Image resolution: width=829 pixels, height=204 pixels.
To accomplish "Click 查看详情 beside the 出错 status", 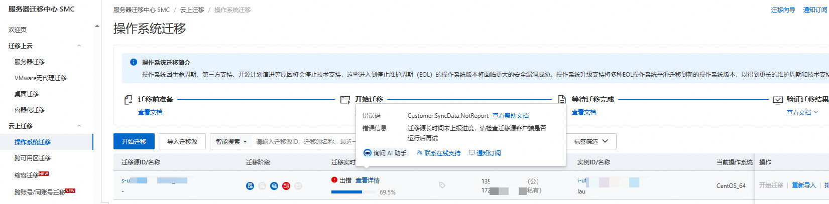I will [x=368, y=180].
